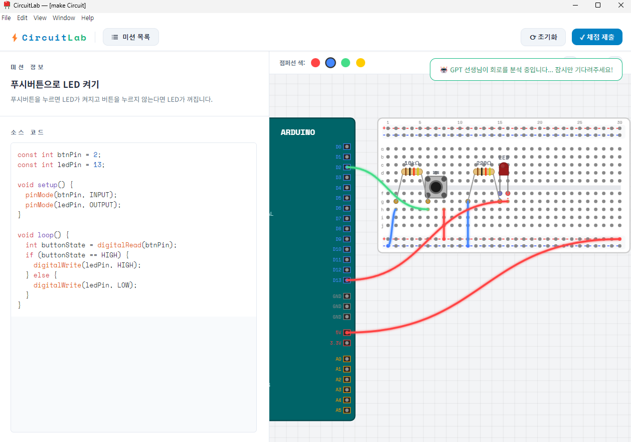Click Arduino pin D1

347,157
